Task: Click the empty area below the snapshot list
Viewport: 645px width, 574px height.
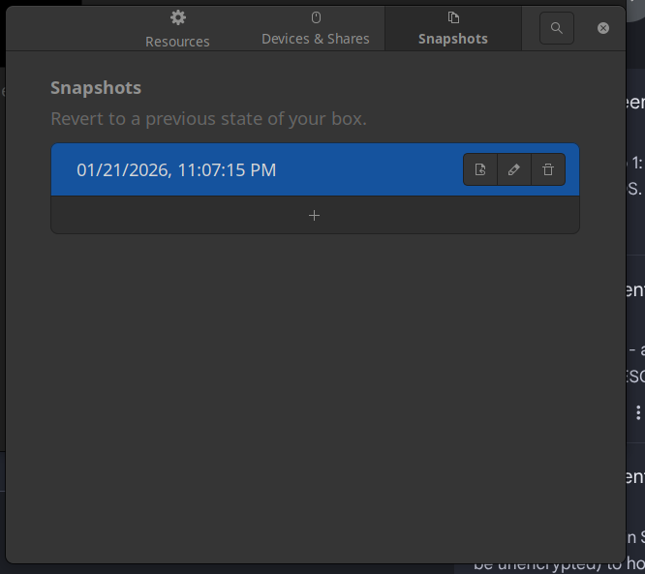Action: [x=314, y=387]
